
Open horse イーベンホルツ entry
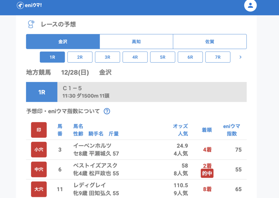click(92, 146)
